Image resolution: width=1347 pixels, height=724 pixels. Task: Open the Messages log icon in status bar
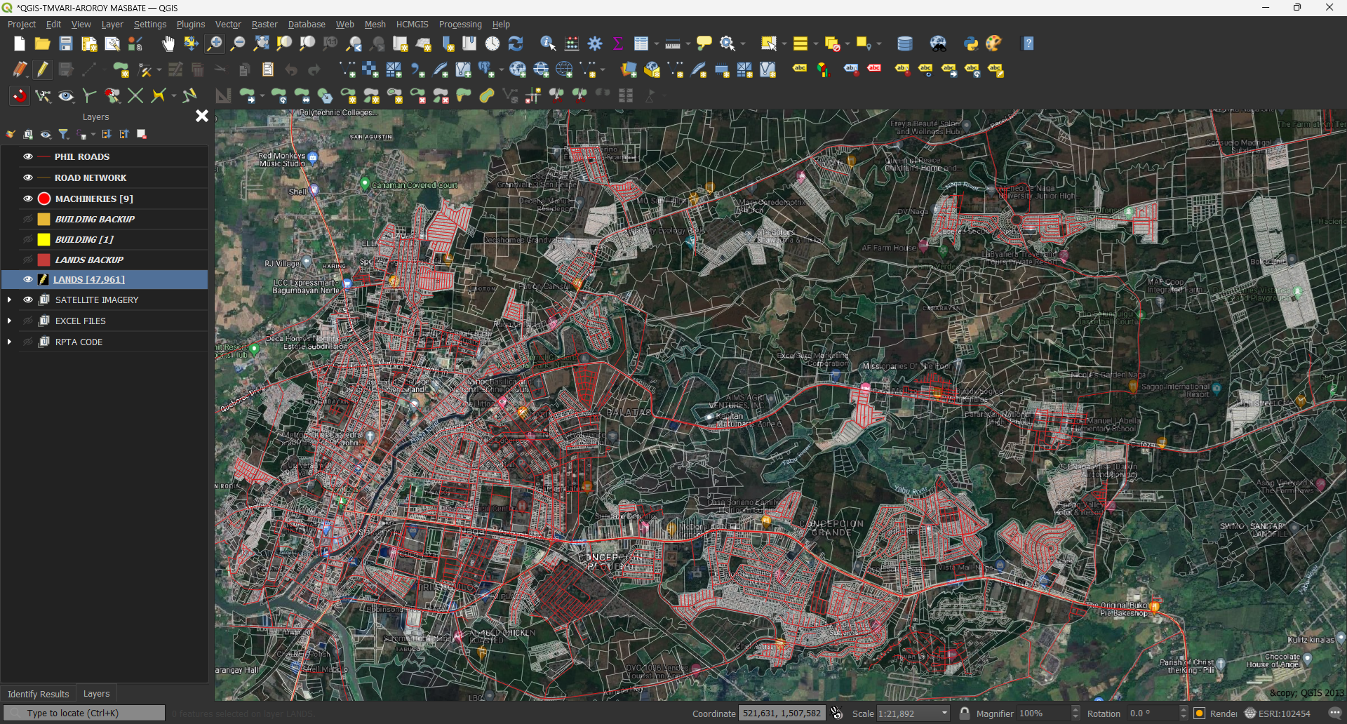1335,713
